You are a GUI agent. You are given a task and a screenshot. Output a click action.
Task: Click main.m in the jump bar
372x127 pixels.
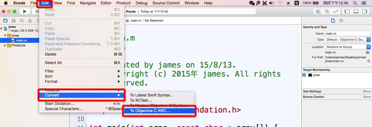pos(136,20)
